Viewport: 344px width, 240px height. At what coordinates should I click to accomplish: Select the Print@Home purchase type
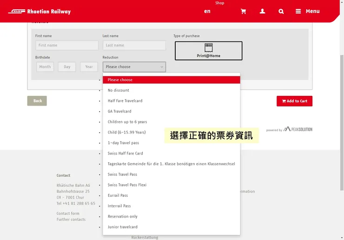[208, 51]
